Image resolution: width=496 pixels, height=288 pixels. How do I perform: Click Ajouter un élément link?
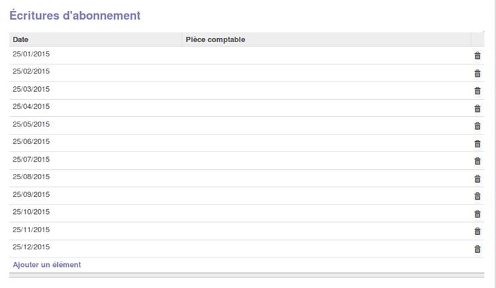(47, 265)
